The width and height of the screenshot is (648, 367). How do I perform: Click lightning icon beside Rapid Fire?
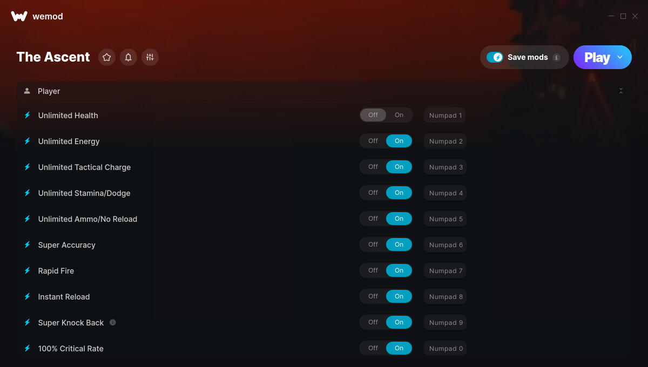click(28, 270)
